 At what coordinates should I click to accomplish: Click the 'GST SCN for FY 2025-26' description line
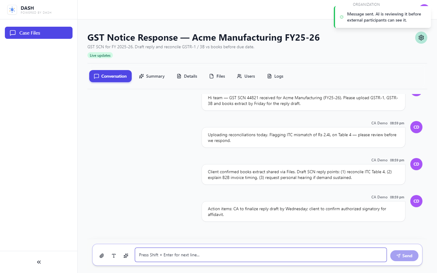click(171, 47)
